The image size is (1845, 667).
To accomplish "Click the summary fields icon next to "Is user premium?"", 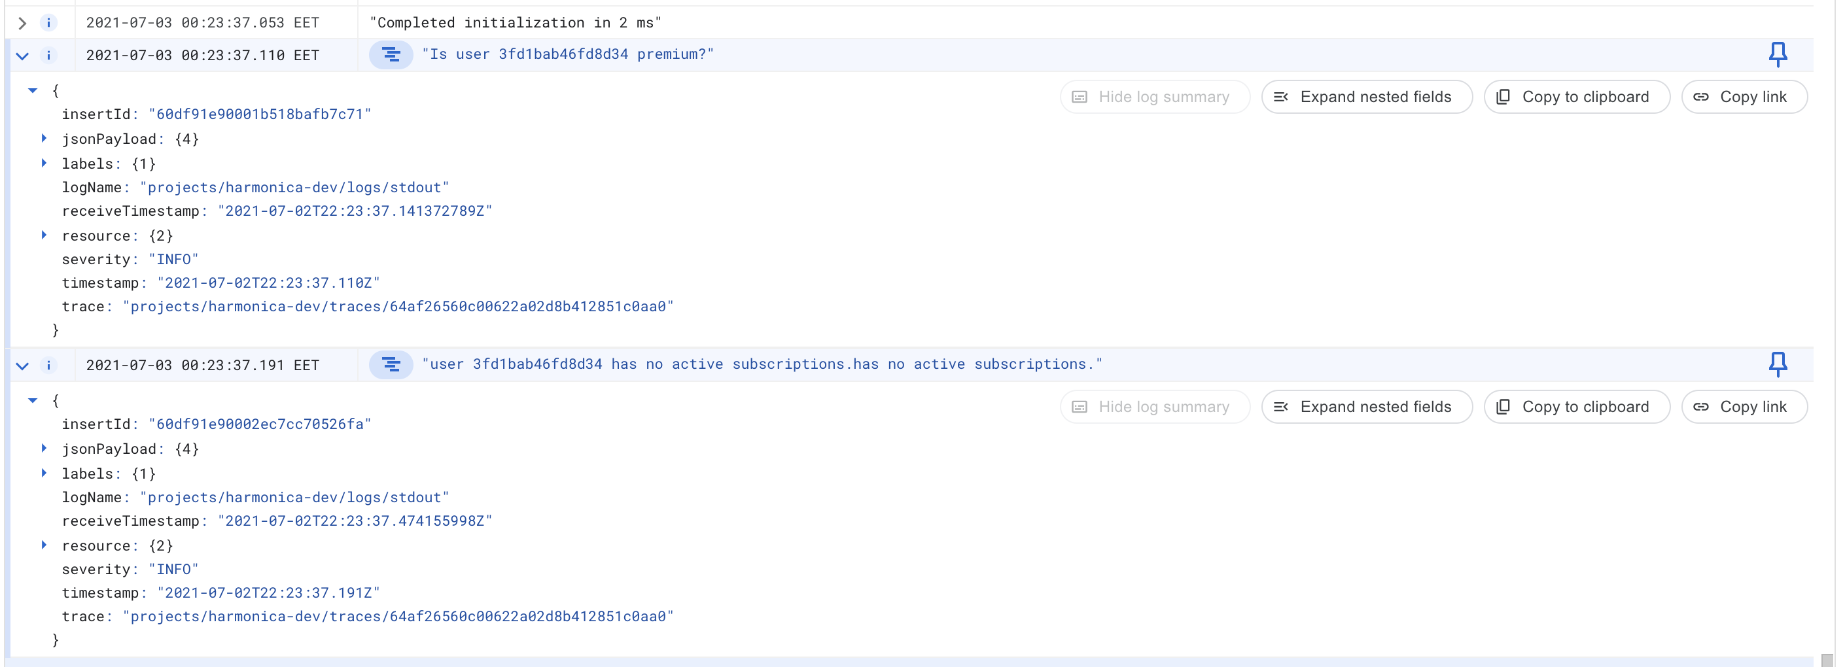I will [x=391, y=54].
